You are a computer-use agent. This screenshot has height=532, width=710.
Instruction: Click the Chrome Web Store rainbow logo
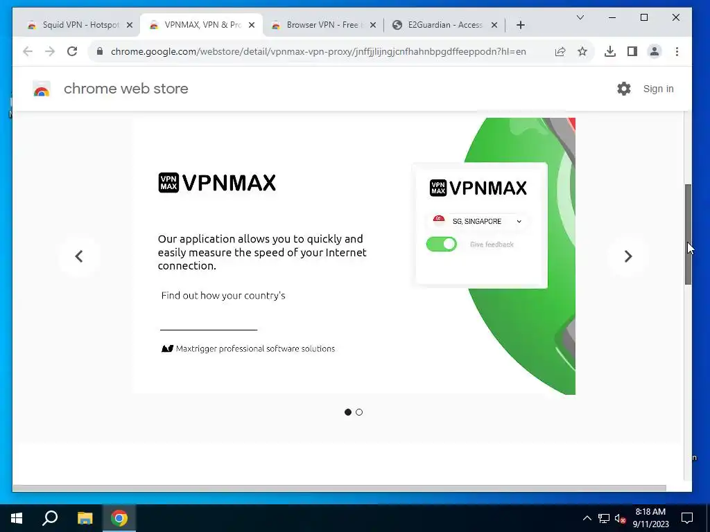42,89
